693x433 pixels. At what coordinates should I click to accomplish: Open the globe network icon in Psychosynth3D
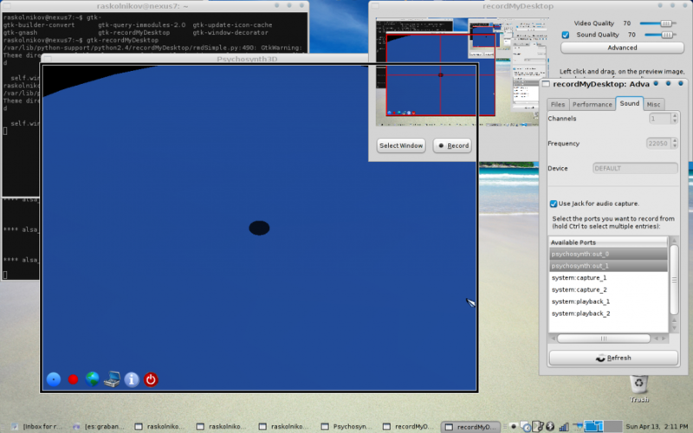[x=93, y=379]
